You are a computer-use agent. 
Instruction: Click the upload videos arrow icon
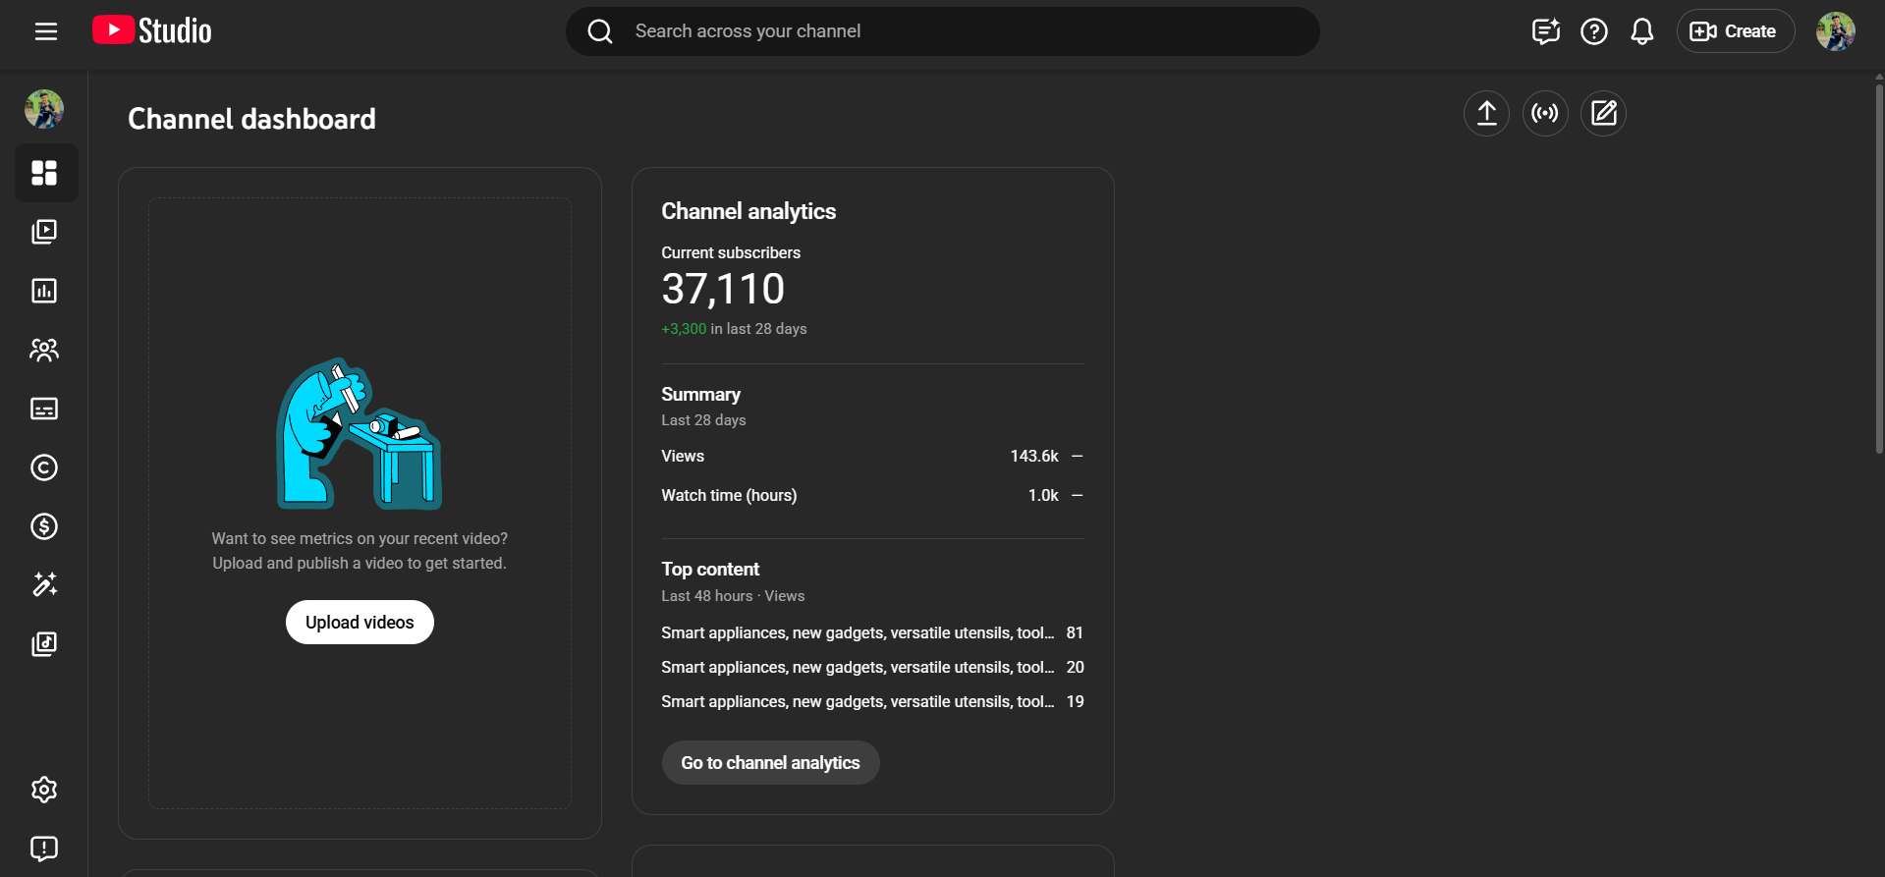pos(1486,114)
